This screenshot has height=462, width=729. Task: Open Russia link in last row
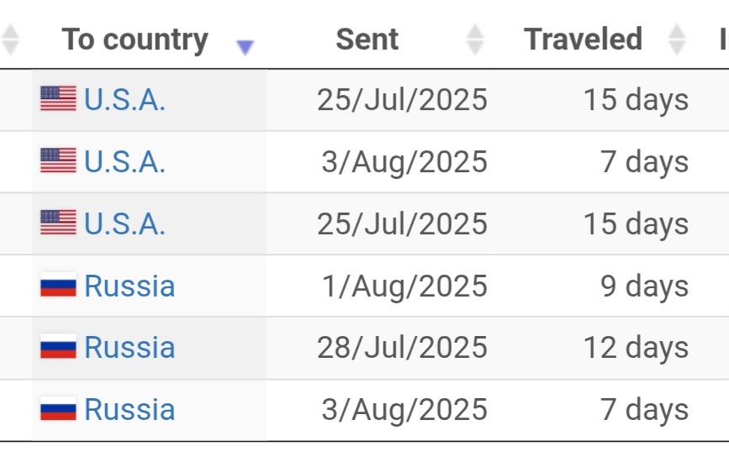pos(129,409)
